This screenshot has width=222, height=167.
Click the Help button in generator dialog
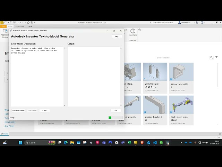(117, 36)
